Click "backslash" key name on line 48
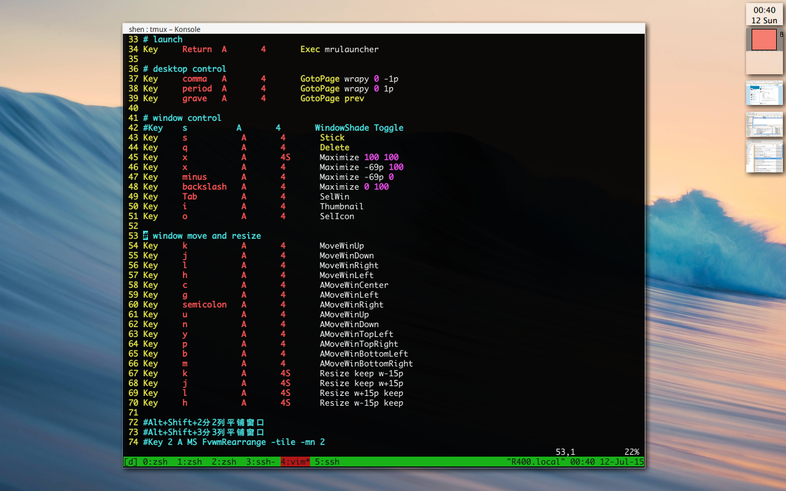Image resolution: width=786 pixels, height=491 pixels. 204,187
